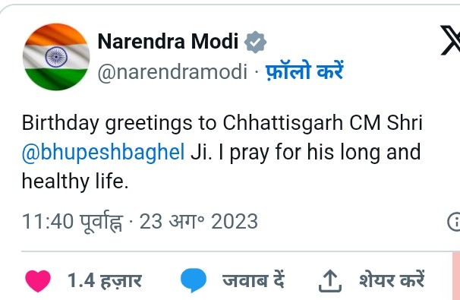This screenshot has width=460, height=300.
Task: Open the @narendramodi handle link
Action: point(172,71)
